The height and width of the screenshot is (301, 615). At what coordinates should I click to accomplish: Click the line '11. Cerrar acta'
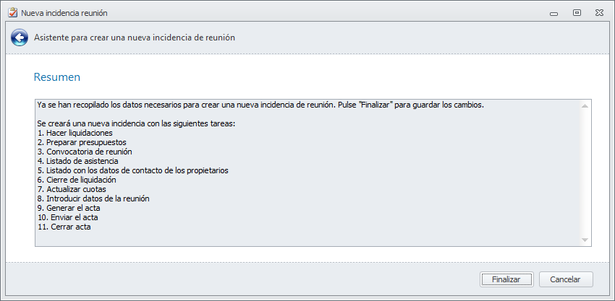64,227
